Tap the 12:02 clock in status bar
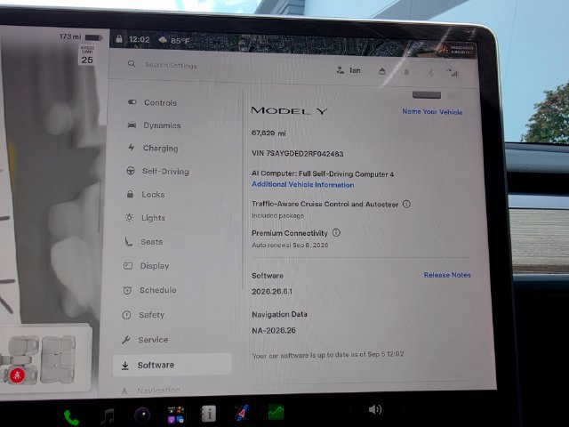The image size is (569, 427). coord(140,39)
